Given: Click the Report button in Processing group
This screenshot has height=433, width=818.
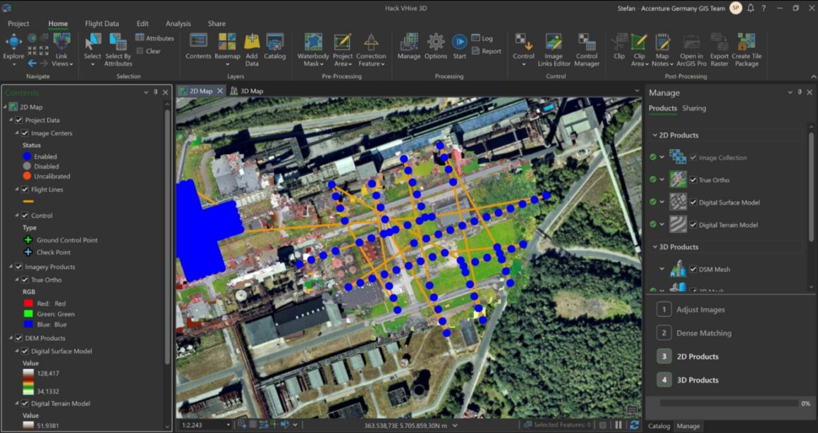Looking at the screenshot, I should (x=487, y=51).
